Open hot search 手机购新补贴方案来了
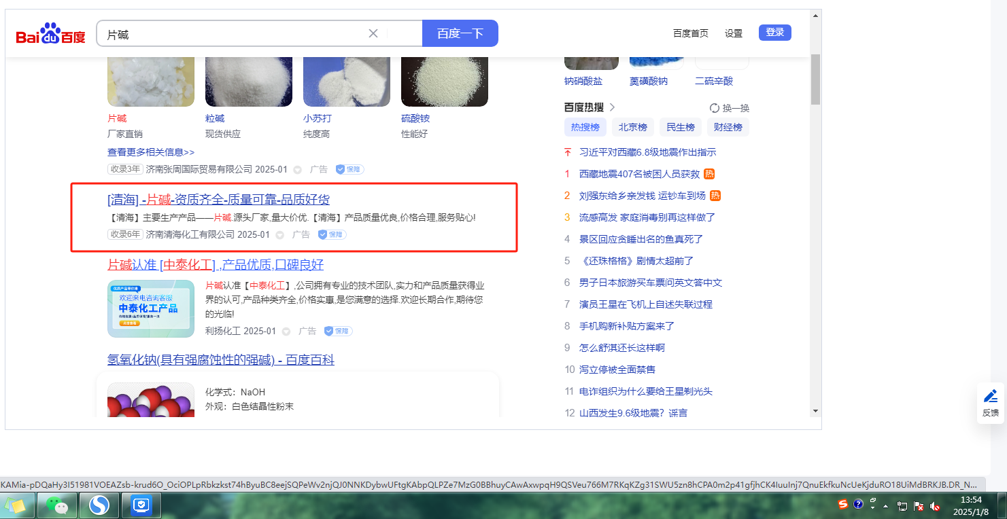 click(627, 326)
